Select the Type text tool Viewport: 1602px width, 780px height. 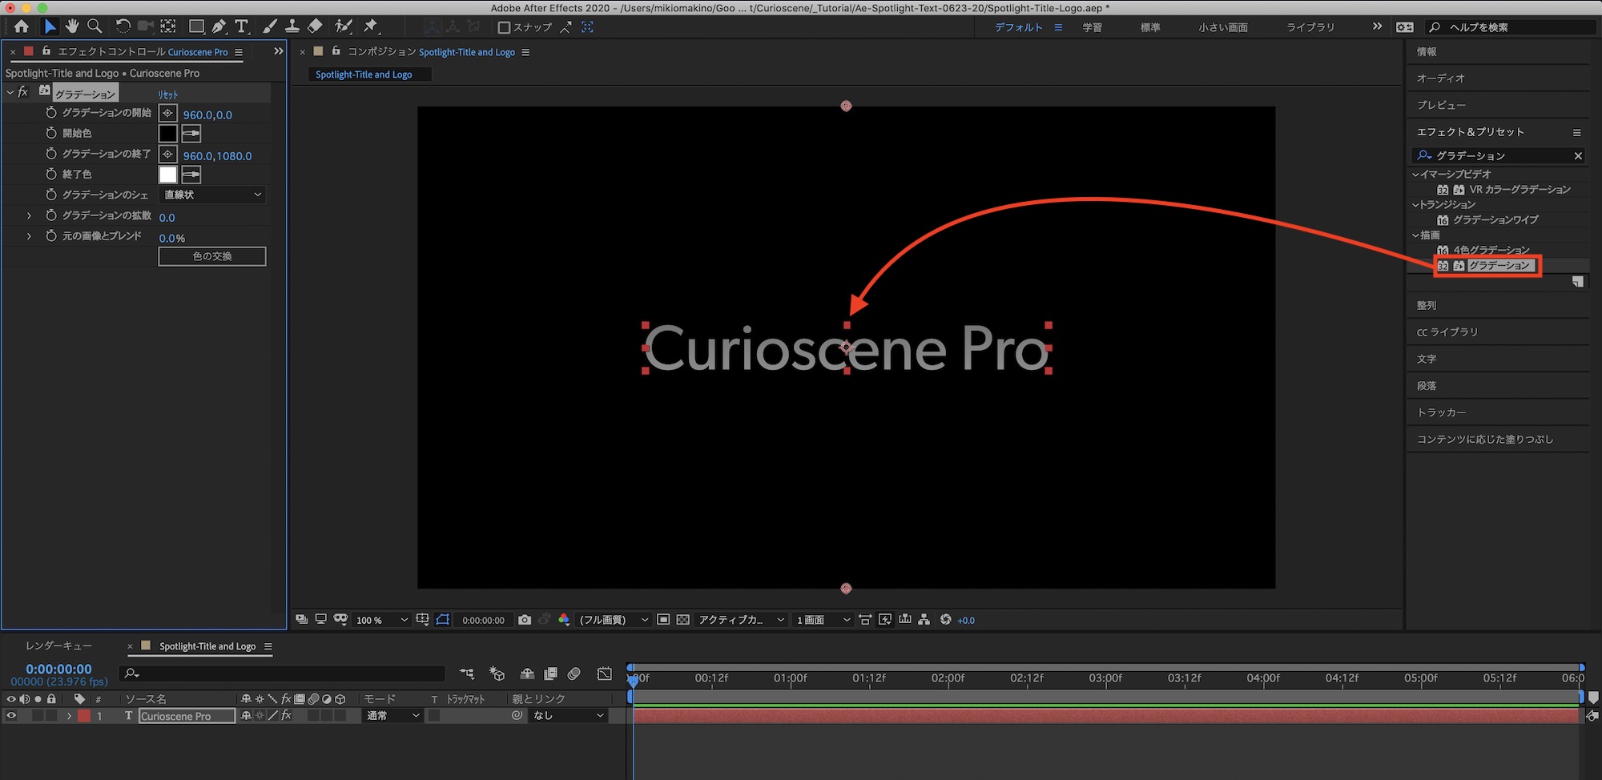pos(241,26)
